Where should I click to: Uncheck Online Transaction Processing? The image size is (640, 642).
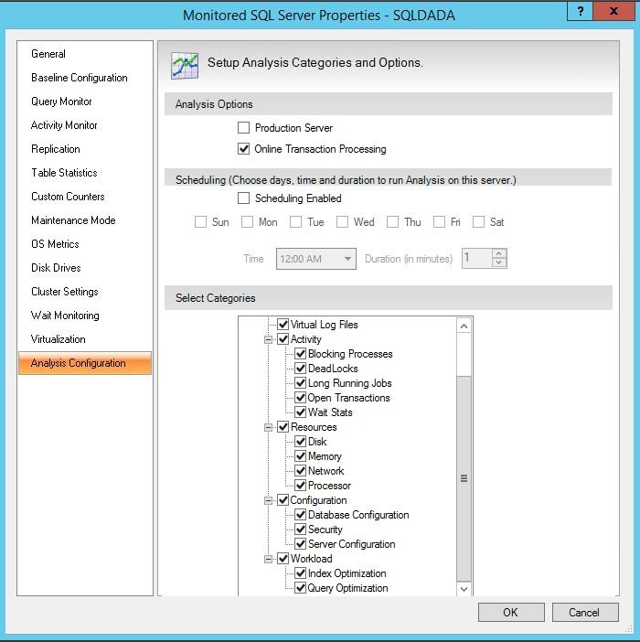(x=243, y=149)
